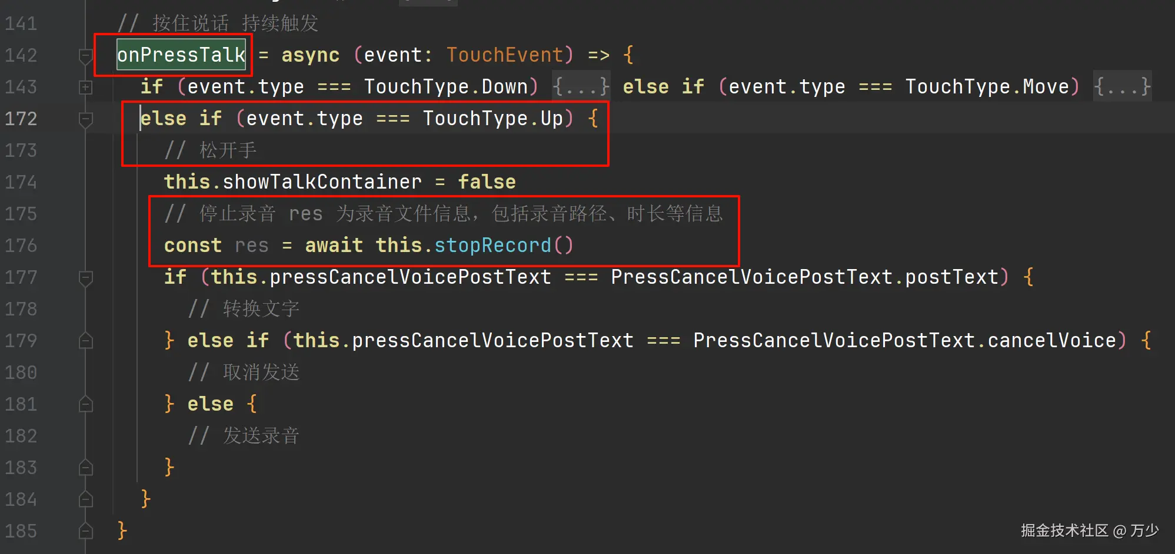Click the fold end marker at line 185
The image size is (1175, 554).
pyautogui.click(x=86, y=531)
